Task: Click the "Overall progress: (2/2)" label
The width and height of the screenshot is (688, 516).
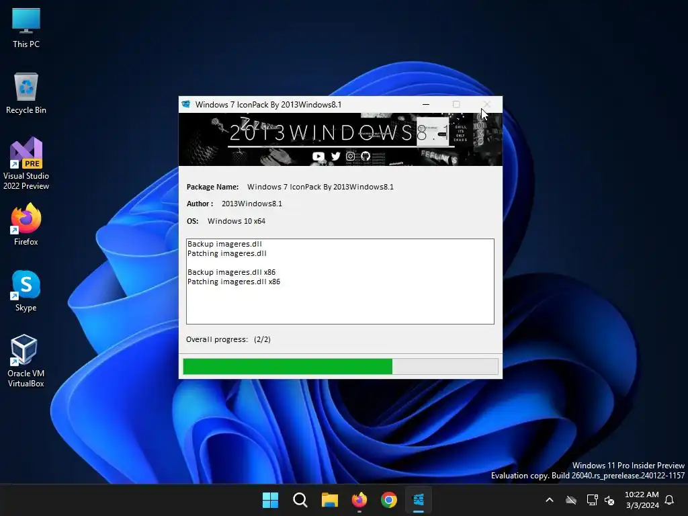Action: coord(228,339)
